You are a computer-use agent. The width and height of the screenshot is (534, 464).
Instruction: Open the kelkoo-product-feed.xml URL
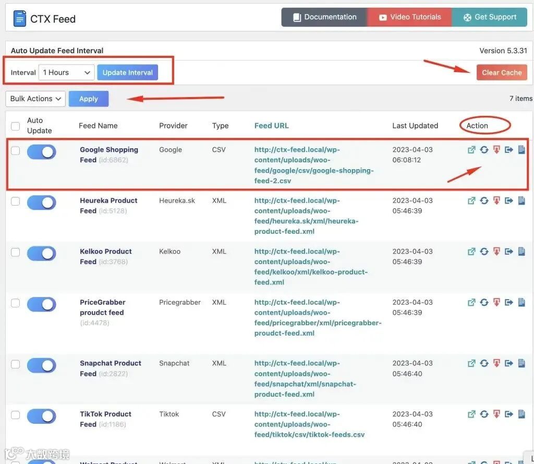[311, 267]
